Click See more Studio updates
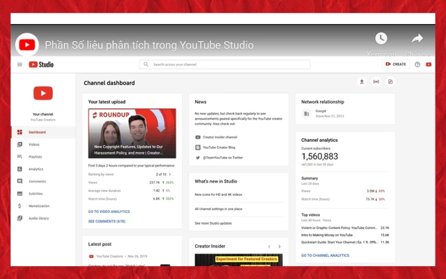The image size is (446, 279). click(x=214, y=224)
